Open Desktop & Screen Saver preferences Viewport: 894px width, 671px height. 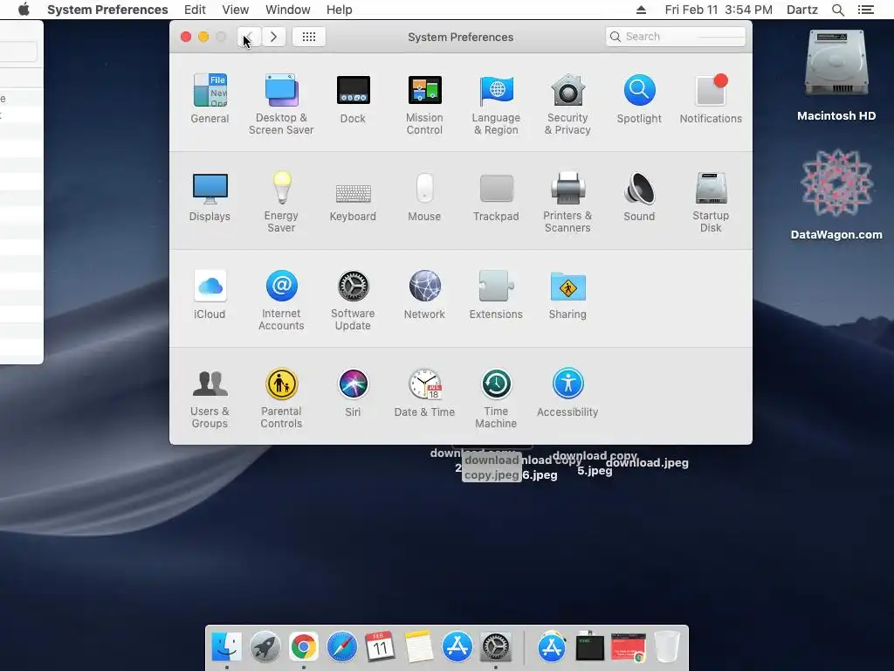click(281, 104)
